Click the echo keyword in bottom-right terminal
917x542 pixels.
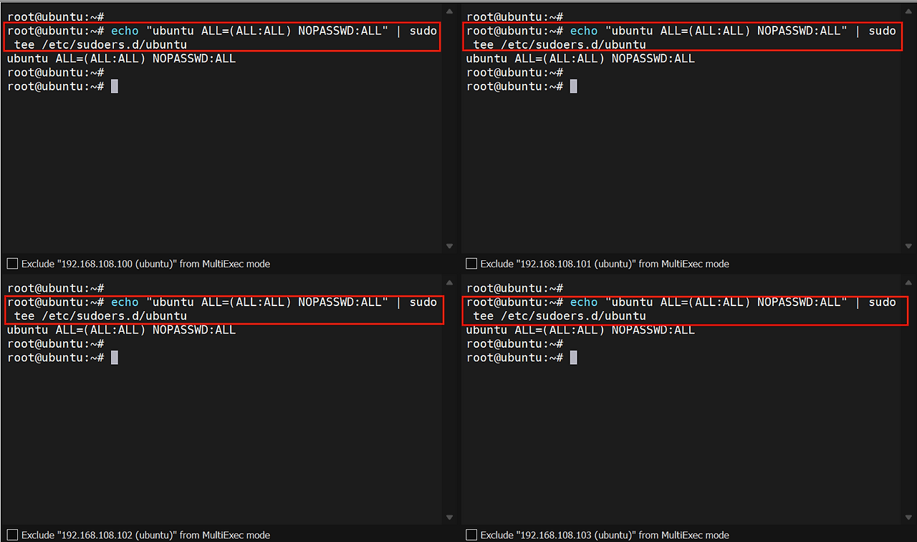click(583, 303)
